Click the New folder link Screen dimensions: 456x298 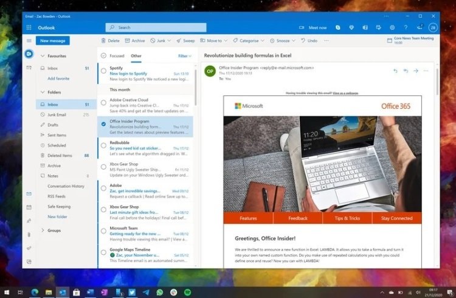[57, 217]
